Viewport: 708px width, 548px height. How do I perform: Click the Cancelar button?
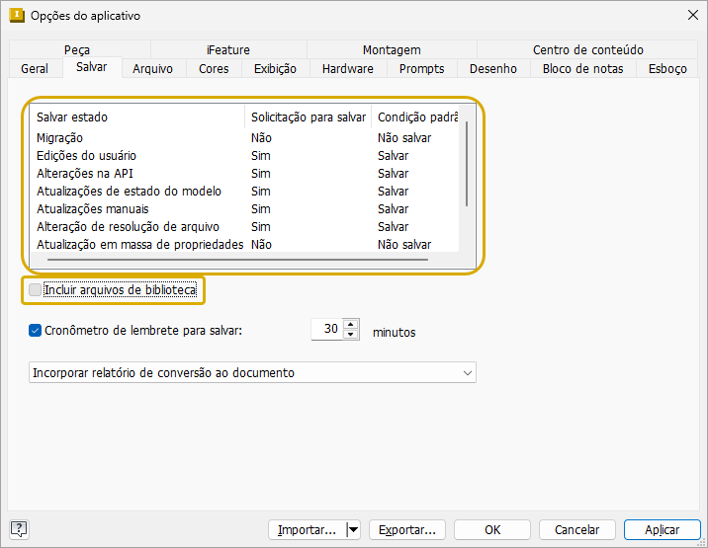coord(577,529)
